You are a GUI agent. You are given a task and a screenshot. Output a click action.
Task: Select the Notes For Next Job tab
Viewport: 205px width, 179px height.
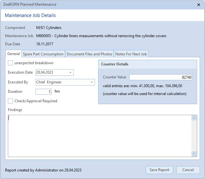(x=131, y=54)
